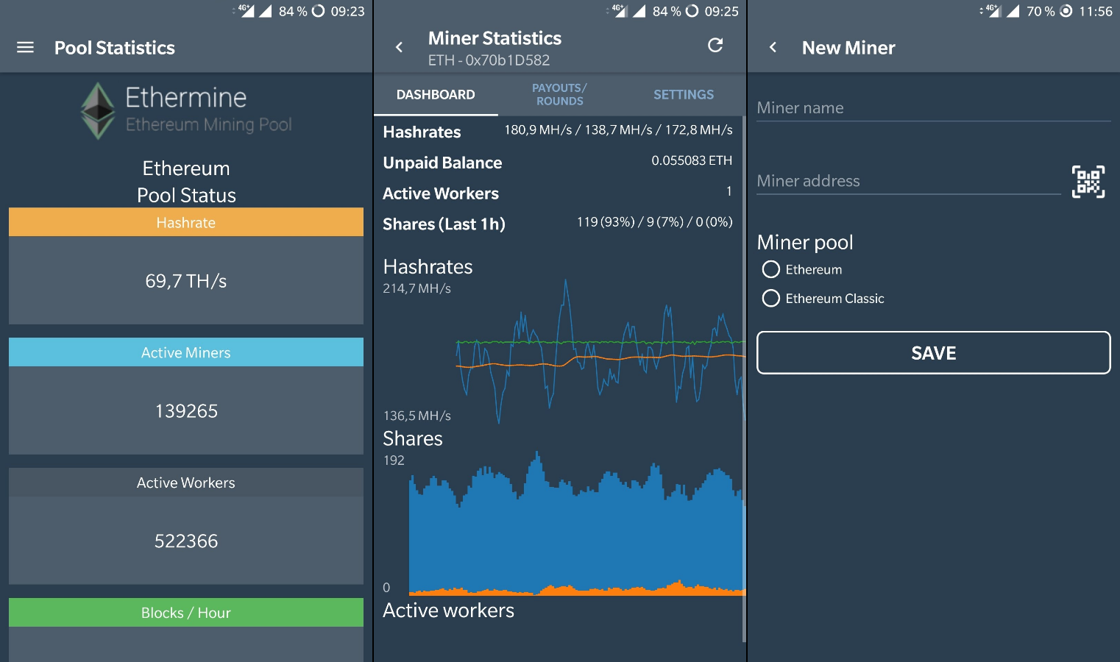Select the Ethereum Classic pool radio button
The width and height of the screenshot is (1120, 662).
click(x=771, y=298)
